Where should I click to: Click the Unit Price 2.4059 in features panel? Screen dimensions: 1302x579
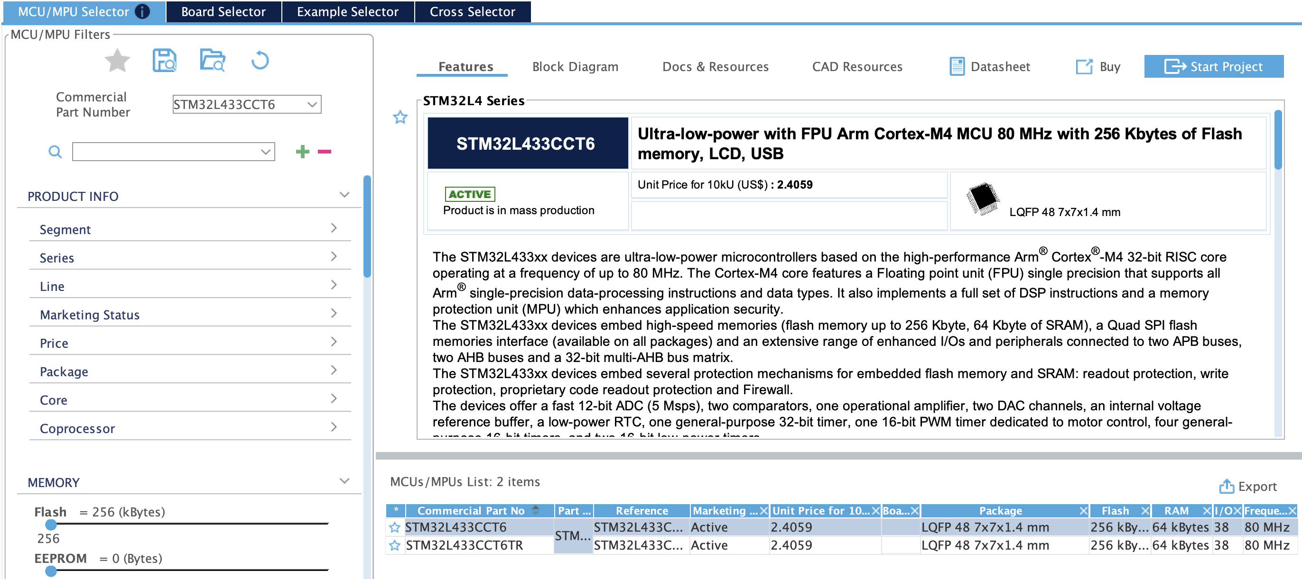795,185
